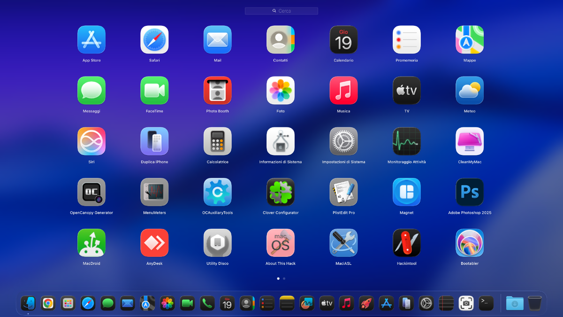Open Calendar from the Dock
This screenshot has width=563, height=317.
click(x=227, y=303)
